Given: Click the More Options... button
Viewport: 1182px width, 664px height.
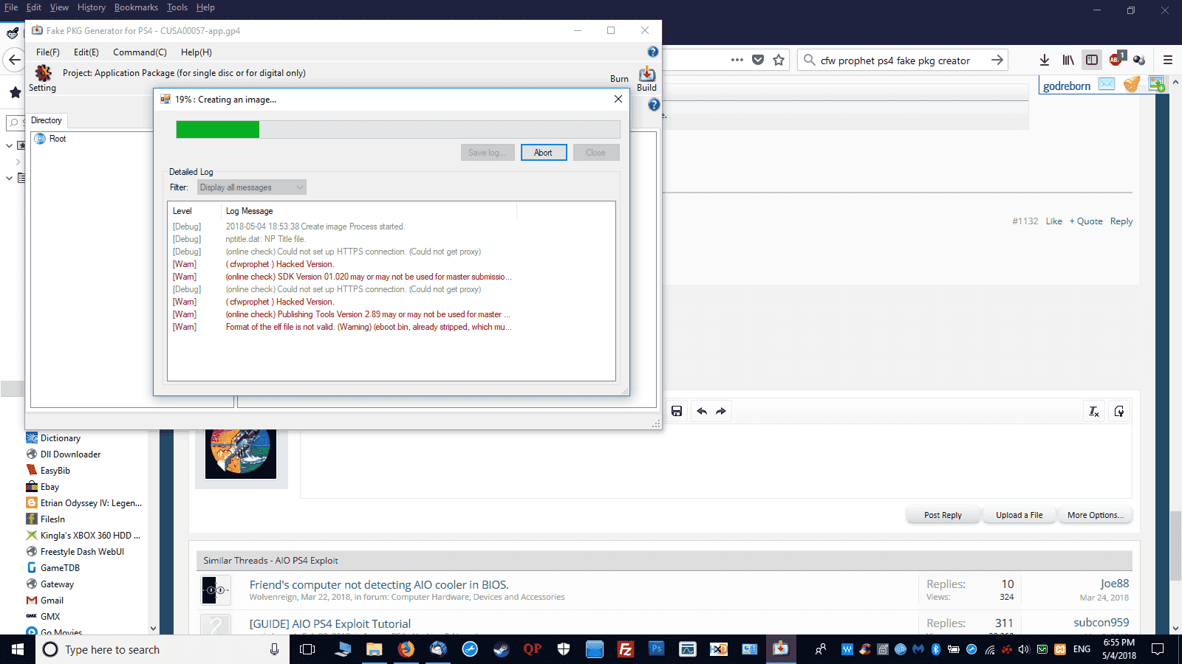Looking at the screenshot, I should 1096,515.
